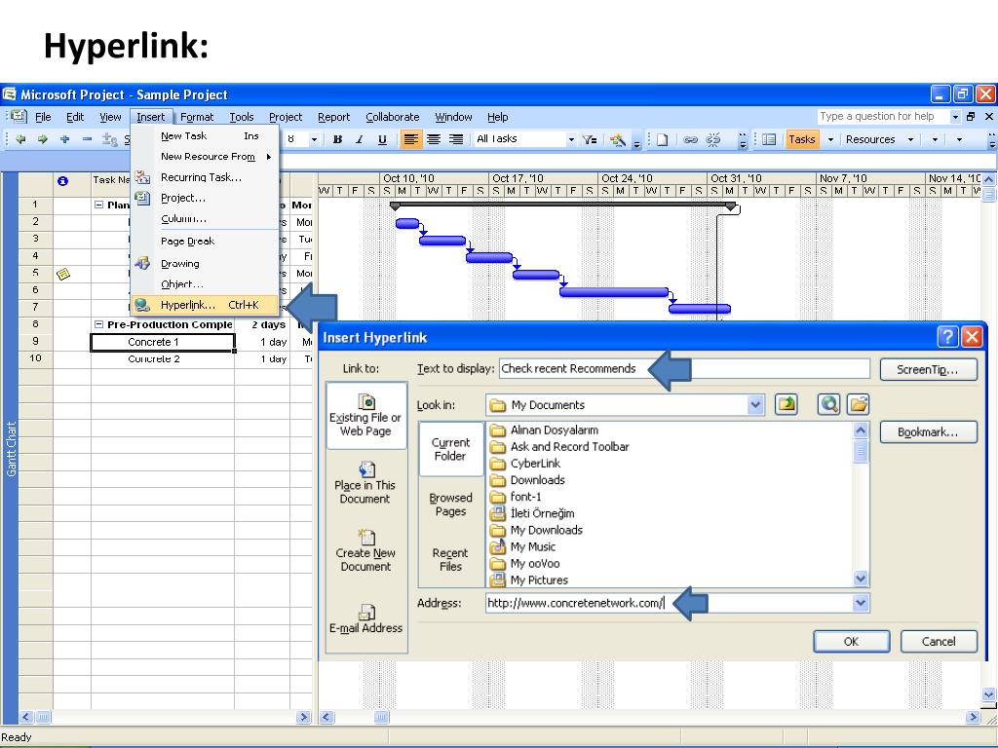Select the My Pictures folder
Image resolution: width=998 pixels, height=748 pixels.
[529, 580]
